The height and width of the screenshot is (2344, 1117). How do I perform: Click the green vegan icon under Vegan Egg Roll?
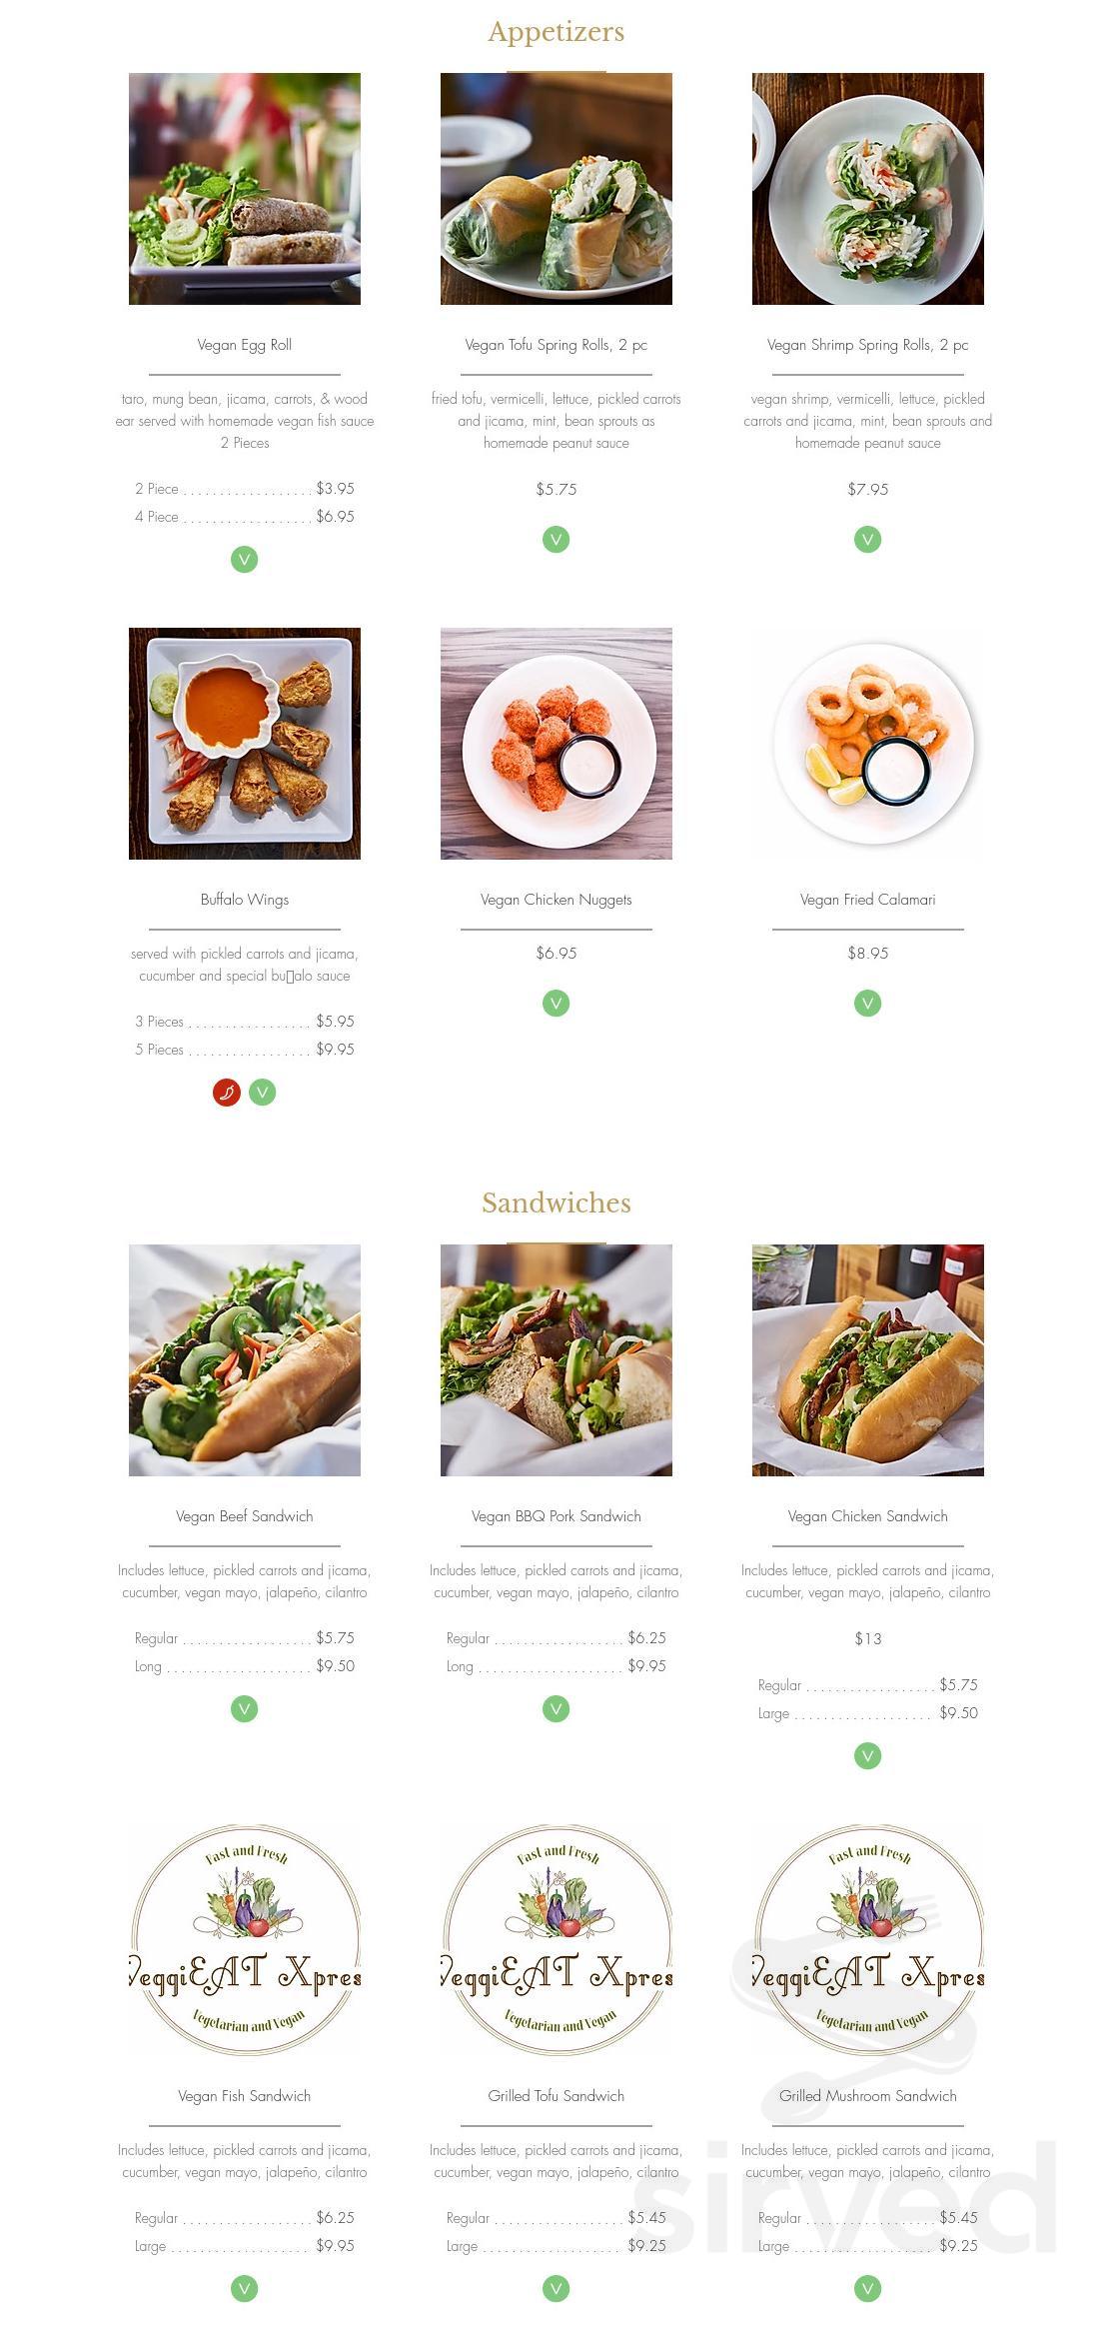click(x=245, y=560)
